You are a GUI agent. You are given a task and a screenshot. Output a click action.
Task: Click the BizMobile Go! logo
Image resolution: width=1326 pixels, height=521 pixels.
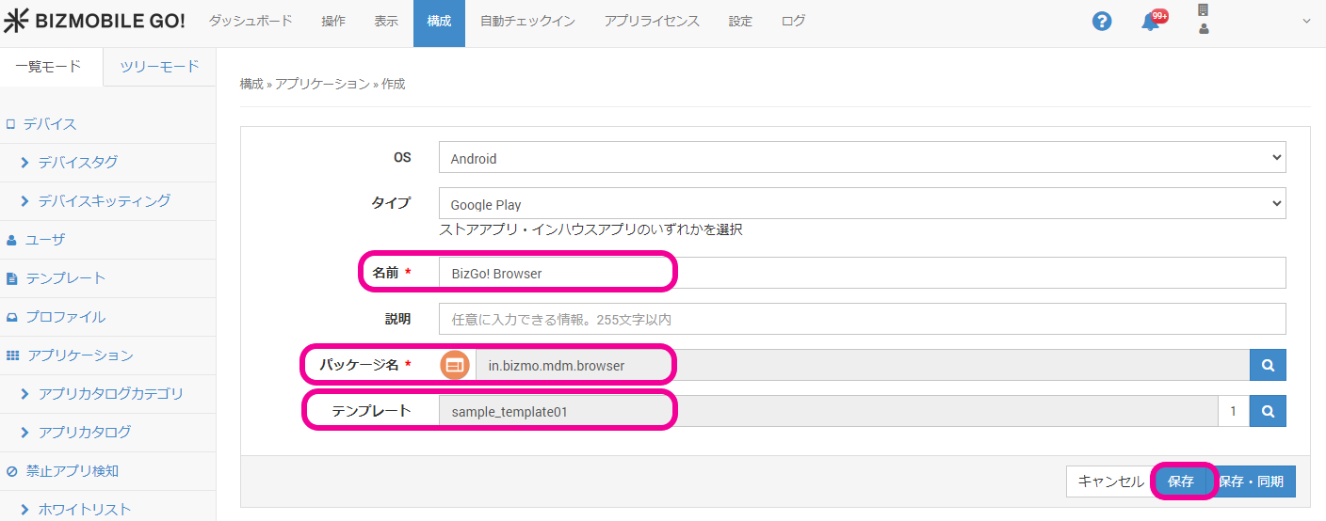coord(95,22)
